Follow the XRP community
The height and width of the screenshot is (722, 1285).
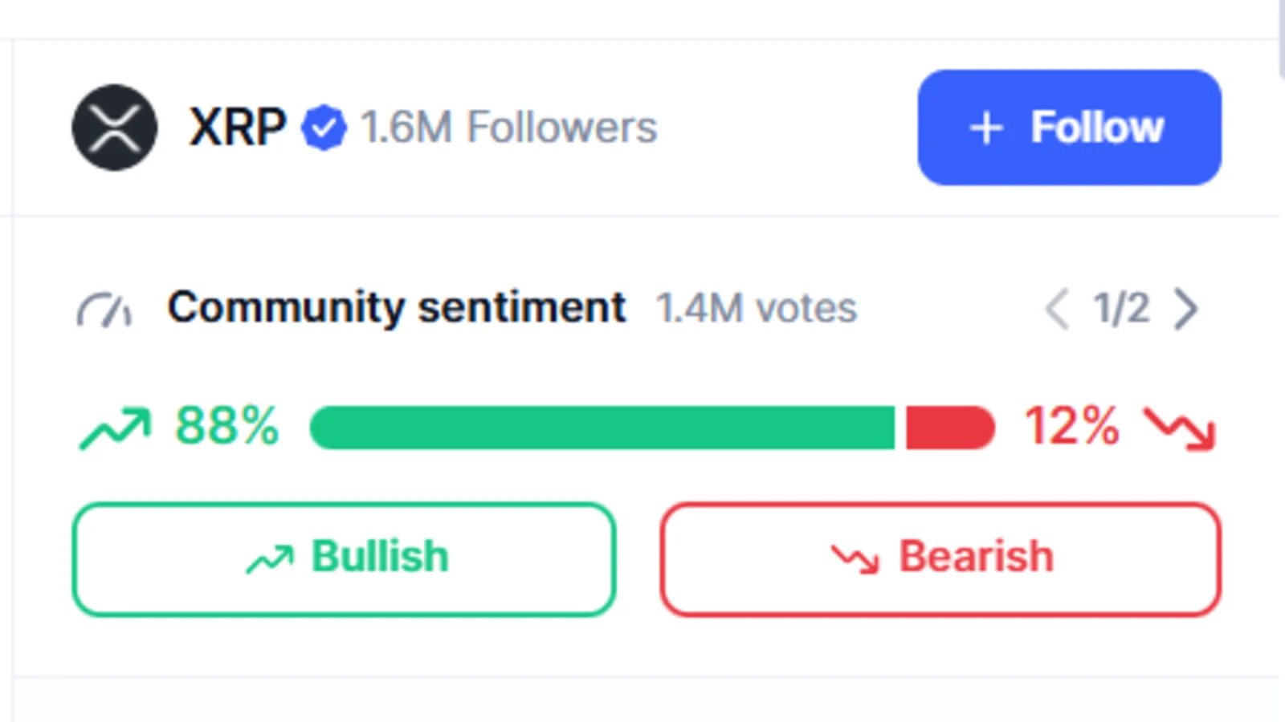click(1070, 128)
